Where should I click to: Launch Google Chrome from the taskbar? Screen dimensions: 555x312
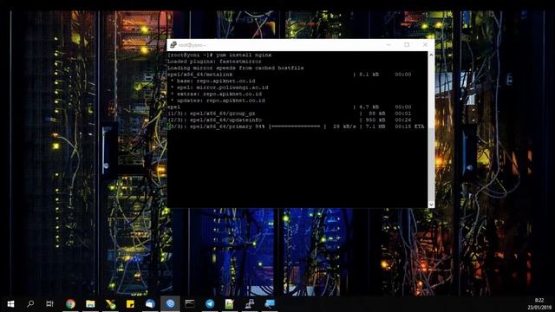coord(70,304)
